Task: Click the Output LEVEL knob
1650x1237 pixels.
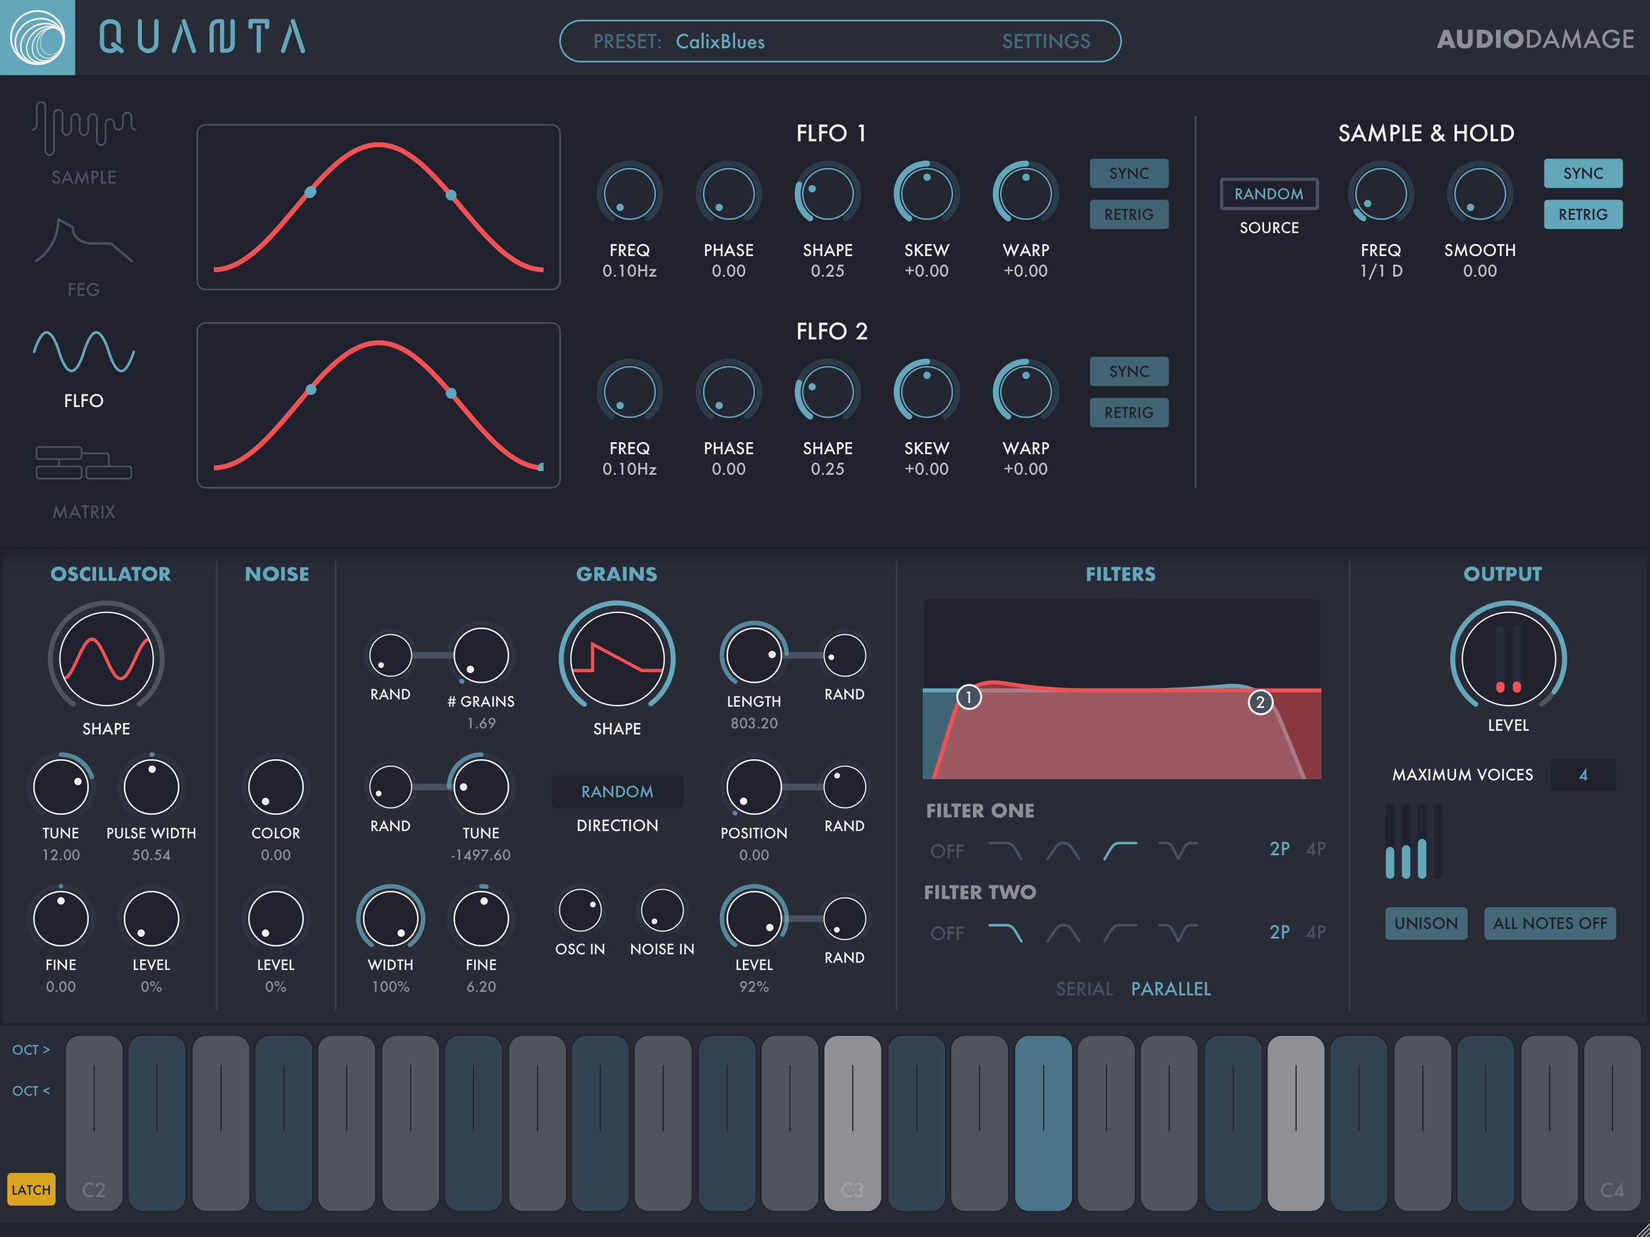Action: click(1507, 658)
